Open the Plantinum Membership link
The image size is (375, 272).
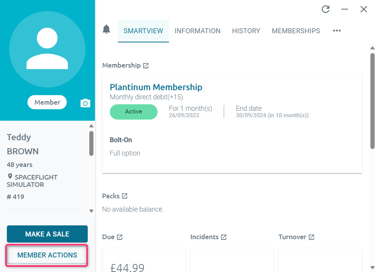coord(156,87)
